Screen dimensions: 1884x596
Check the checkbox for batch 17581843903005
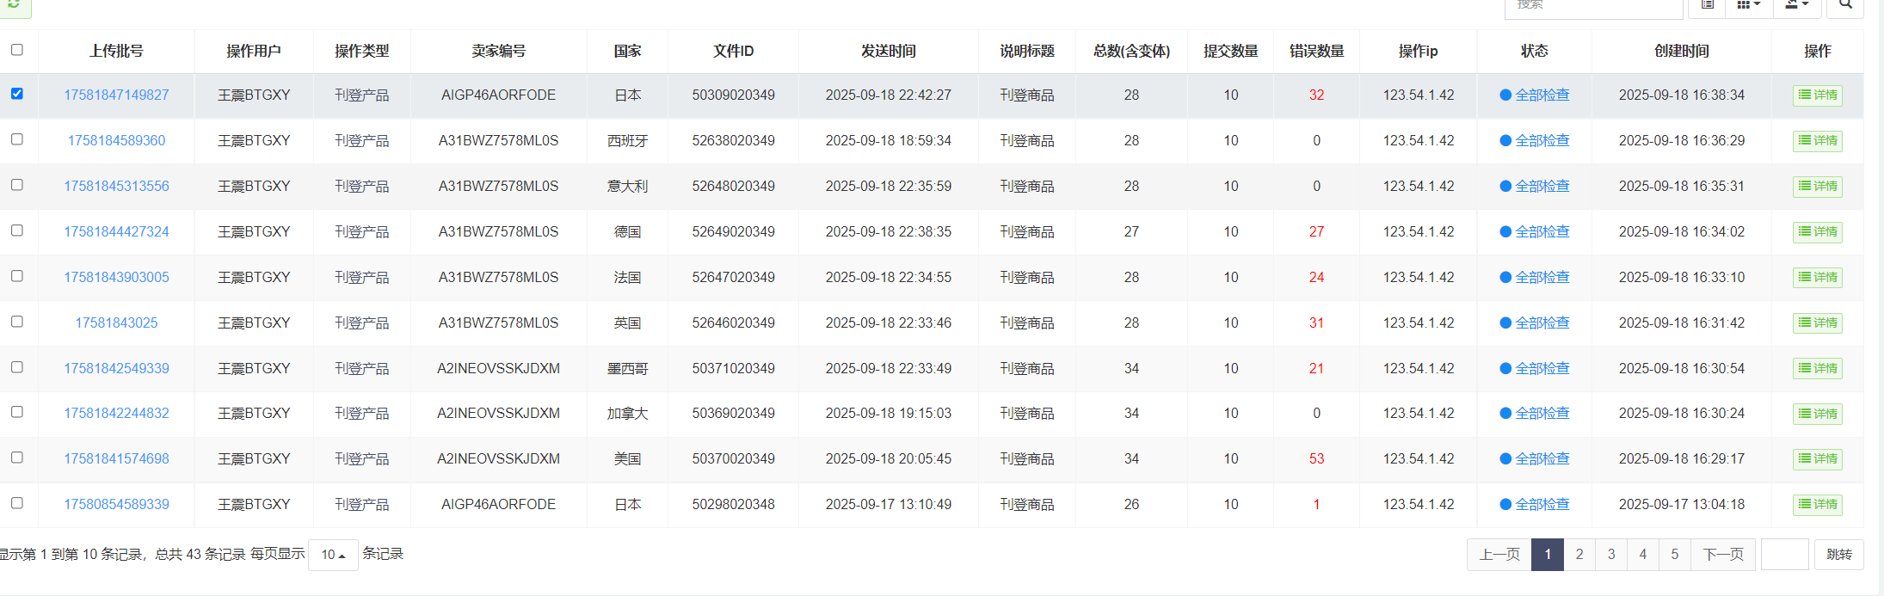coord(17,276)
